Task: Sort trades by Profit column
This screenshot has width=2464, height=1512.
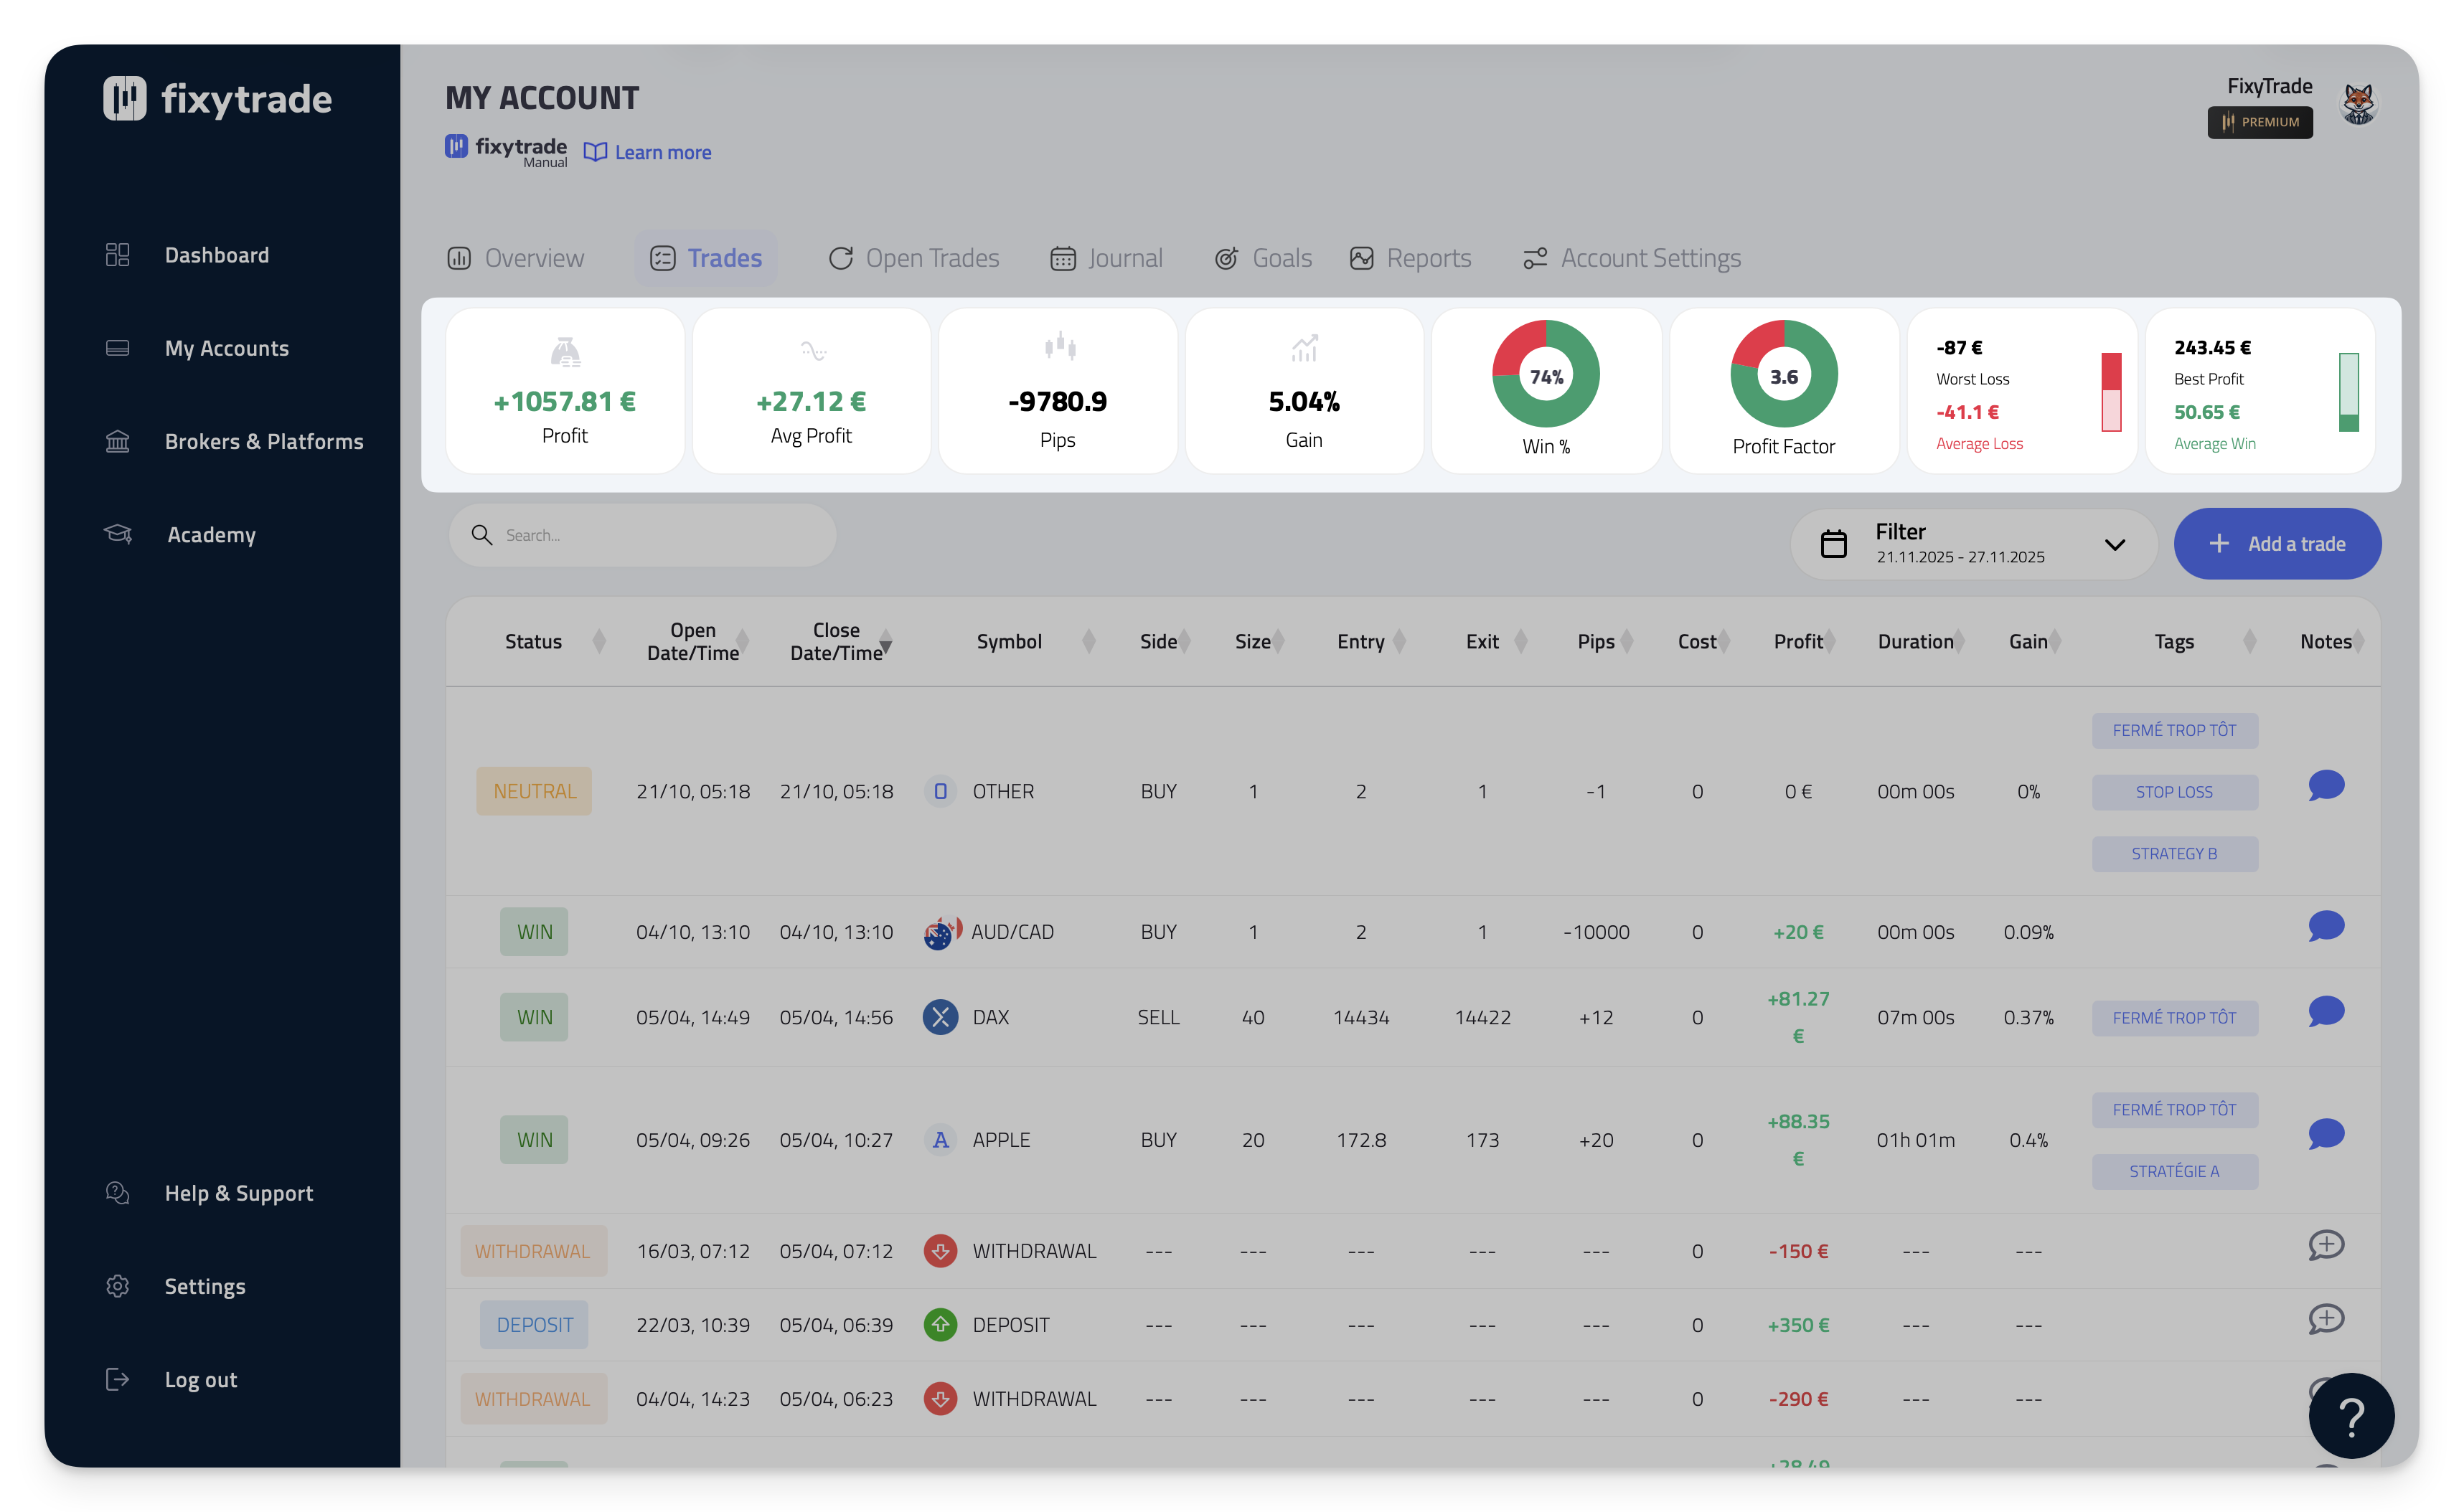Action: pos(1829,641)
